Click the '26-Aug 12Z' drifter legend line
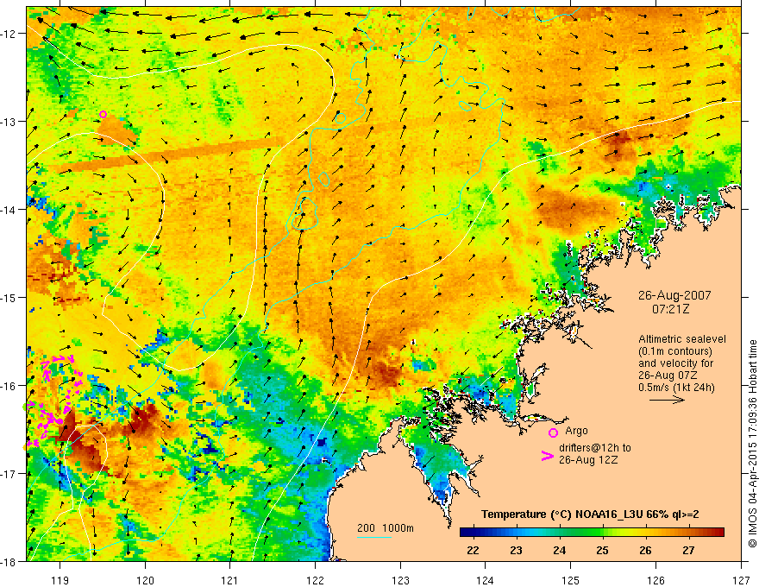 click(588, 460)
